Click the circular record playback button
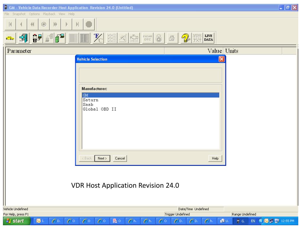 44,24
